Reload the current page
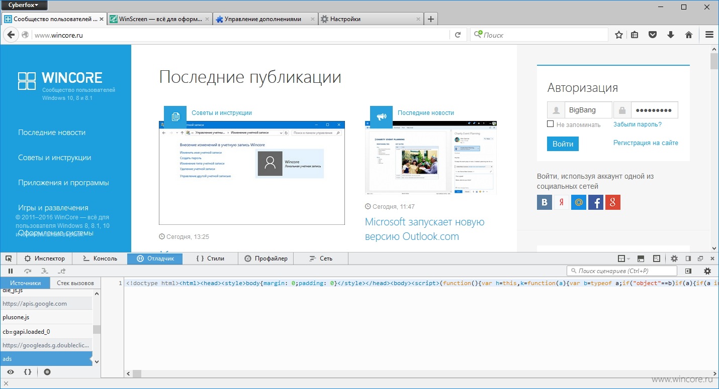Image resolution: width=719 pixels, height=389 pixels. (458, 35)
